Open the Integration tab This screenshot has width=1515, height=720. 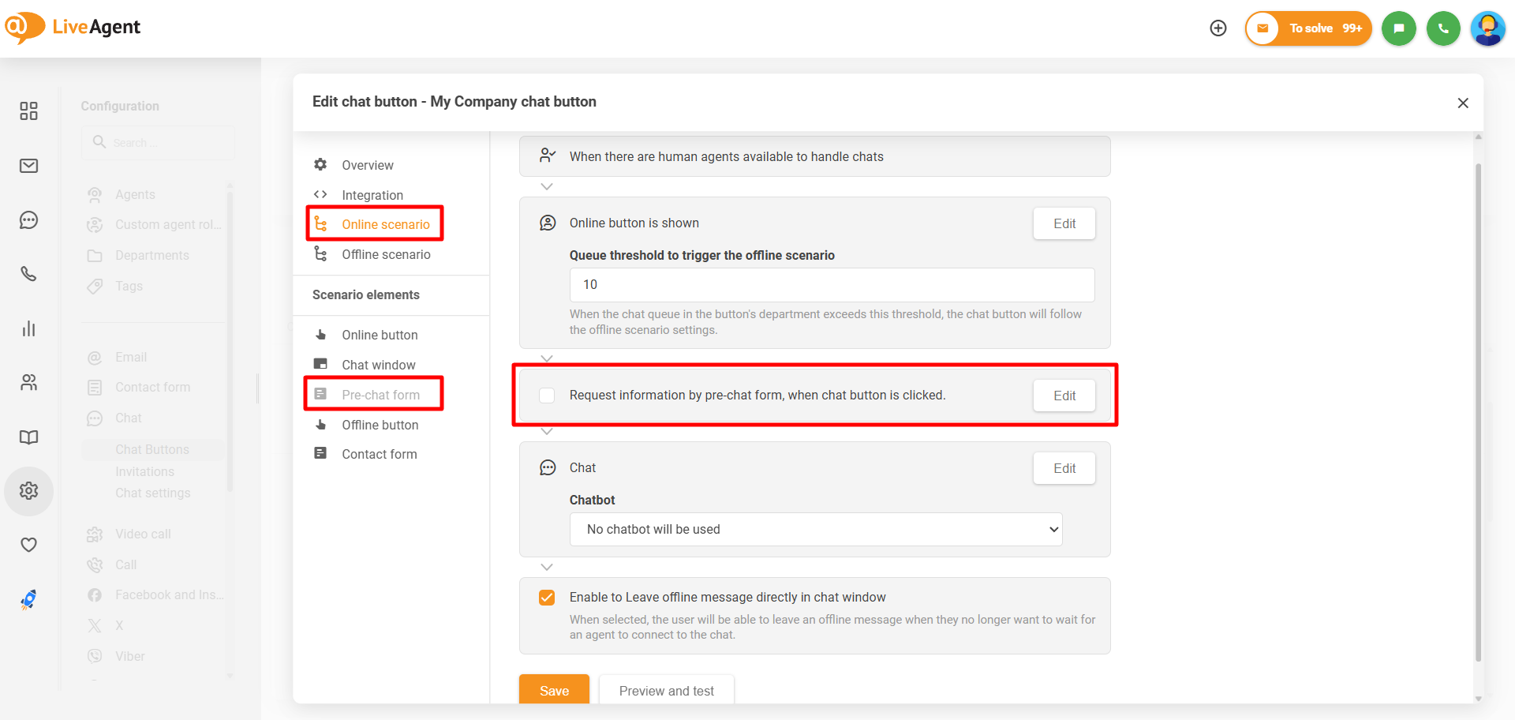click(x=372, y=195)
